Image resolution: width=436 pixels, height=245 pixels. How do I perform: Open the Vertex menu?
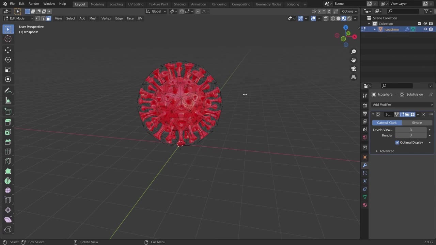click(x=106, y=18)
